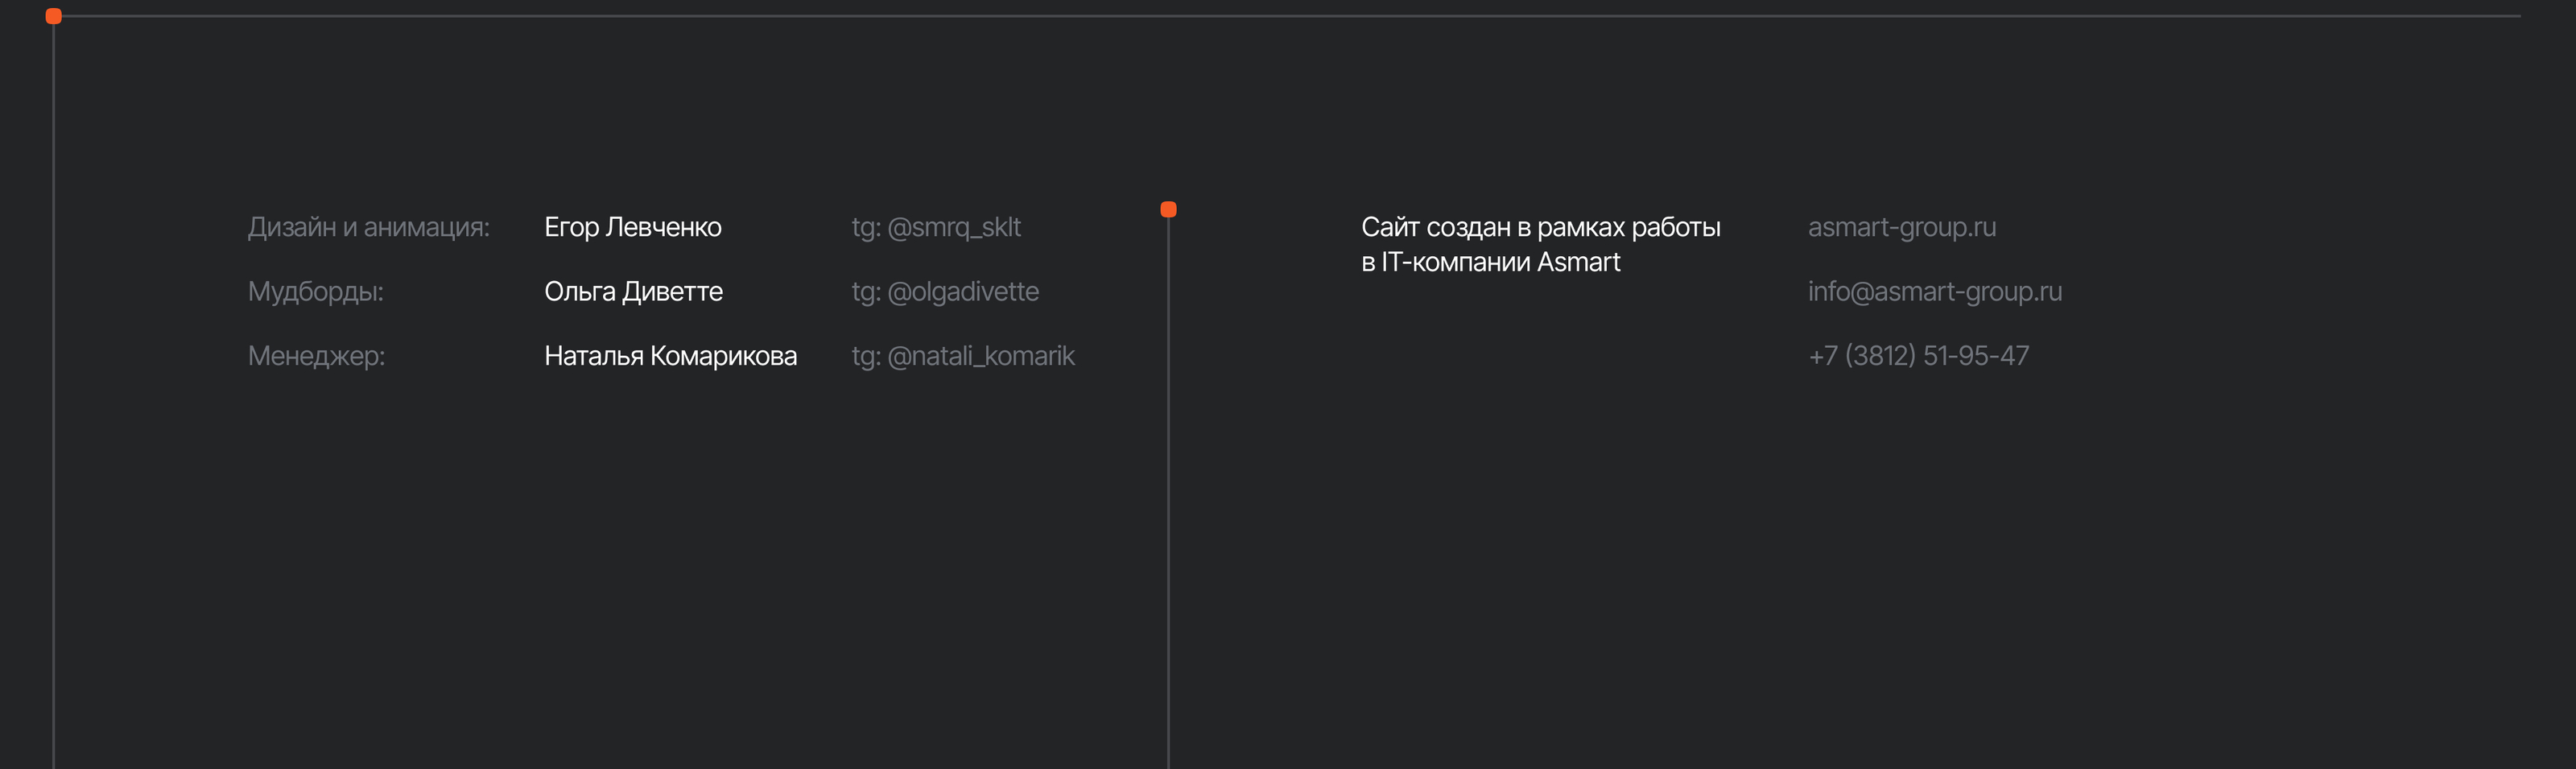Select the name Наталья Комарикова
Viewport: 2576px width, 769px height.
[x=670, y=356]
